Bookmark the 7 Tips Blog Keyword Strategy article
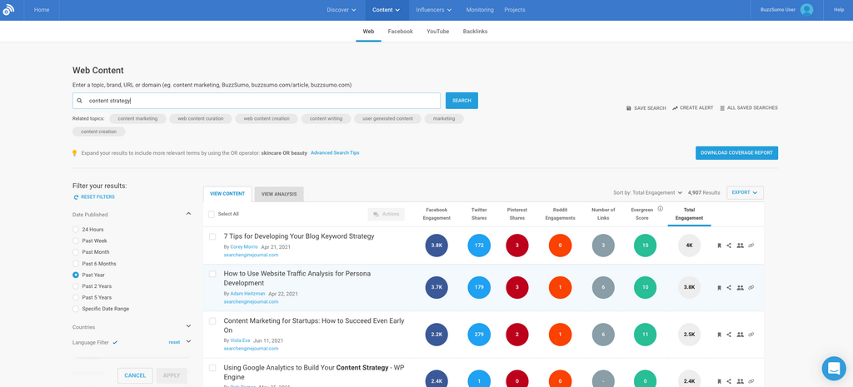Image resolution: width=853 pixels, height=387 pixels. click(719, 246)
